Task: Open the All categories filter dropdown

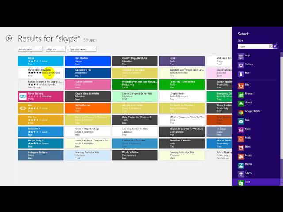Action: [x=30, y=49]
